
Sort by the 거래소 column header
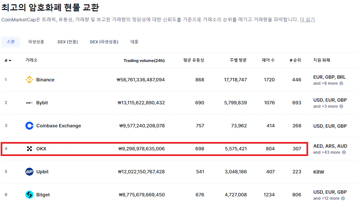point(31,60)
